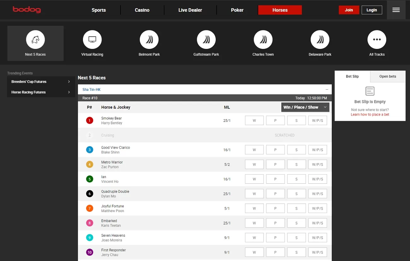Open the All Tracks ellipsis icon
The width and height of the screenshot is (410, 261).
377,40
